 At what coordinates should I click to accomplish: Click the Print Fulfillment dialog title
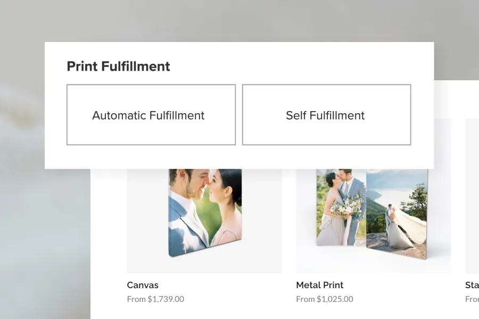point(118,66)
